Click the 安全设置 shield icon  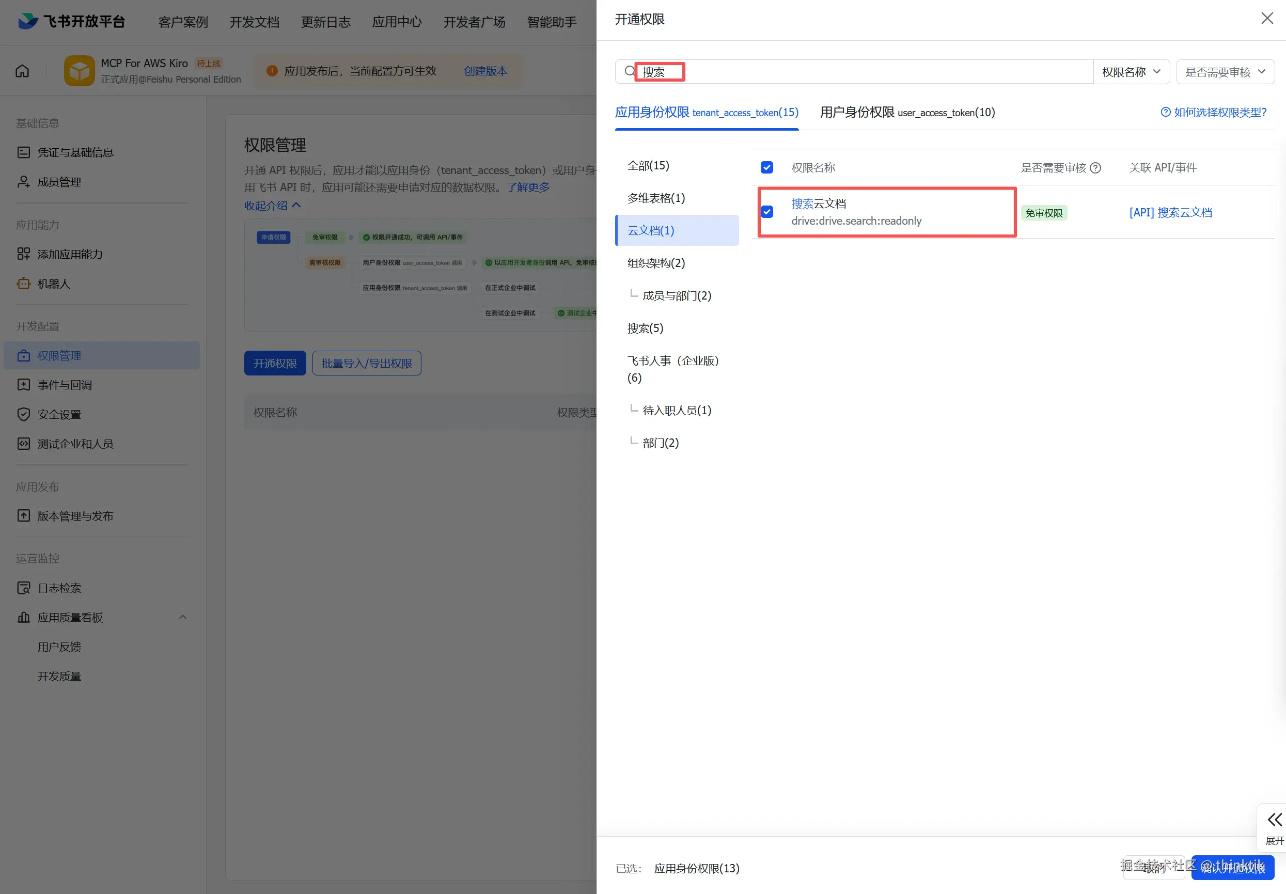(x=24, y=414)
